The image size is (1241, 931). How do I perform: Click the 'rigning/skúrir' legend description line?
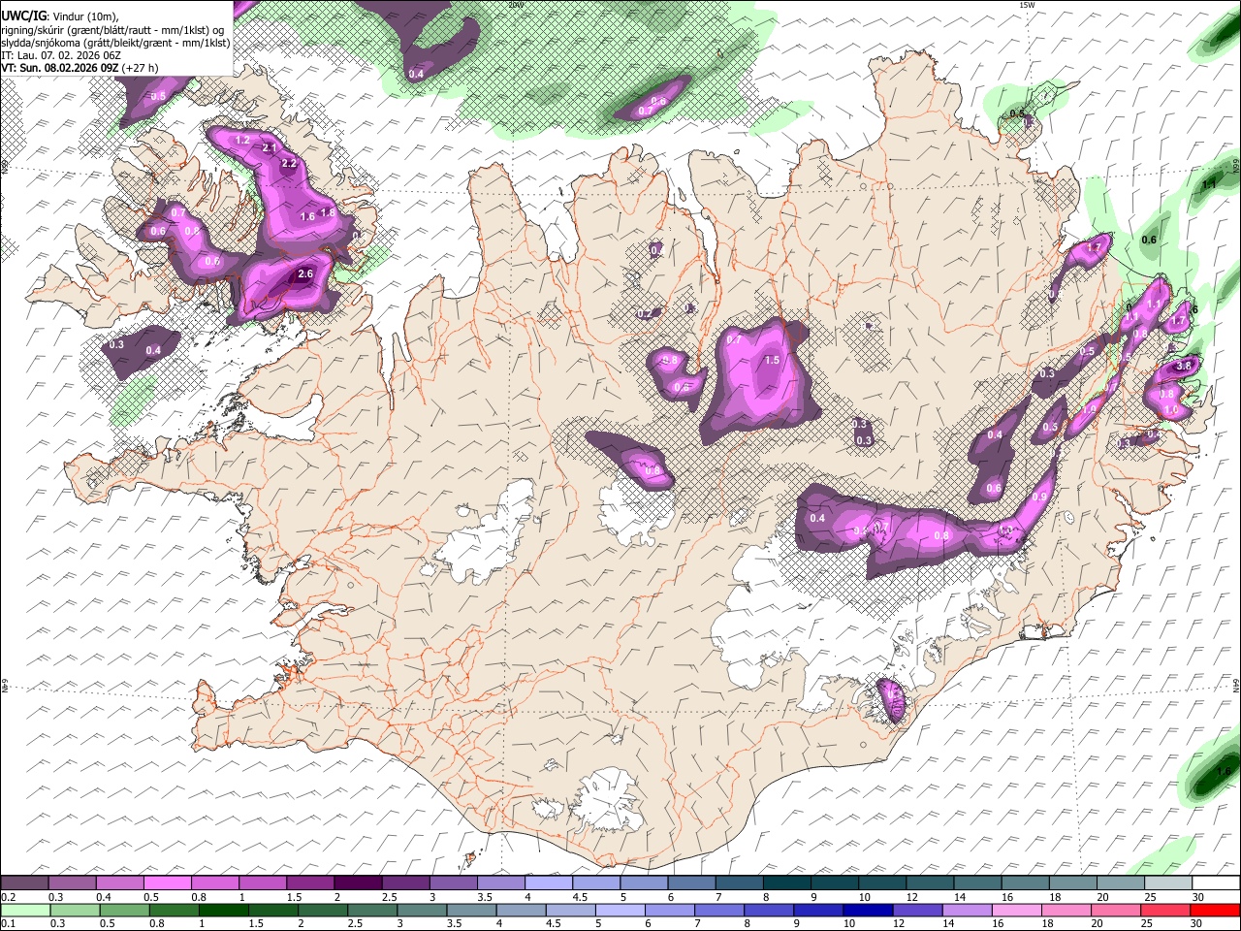pyautogui.click(x=112, y=30)
